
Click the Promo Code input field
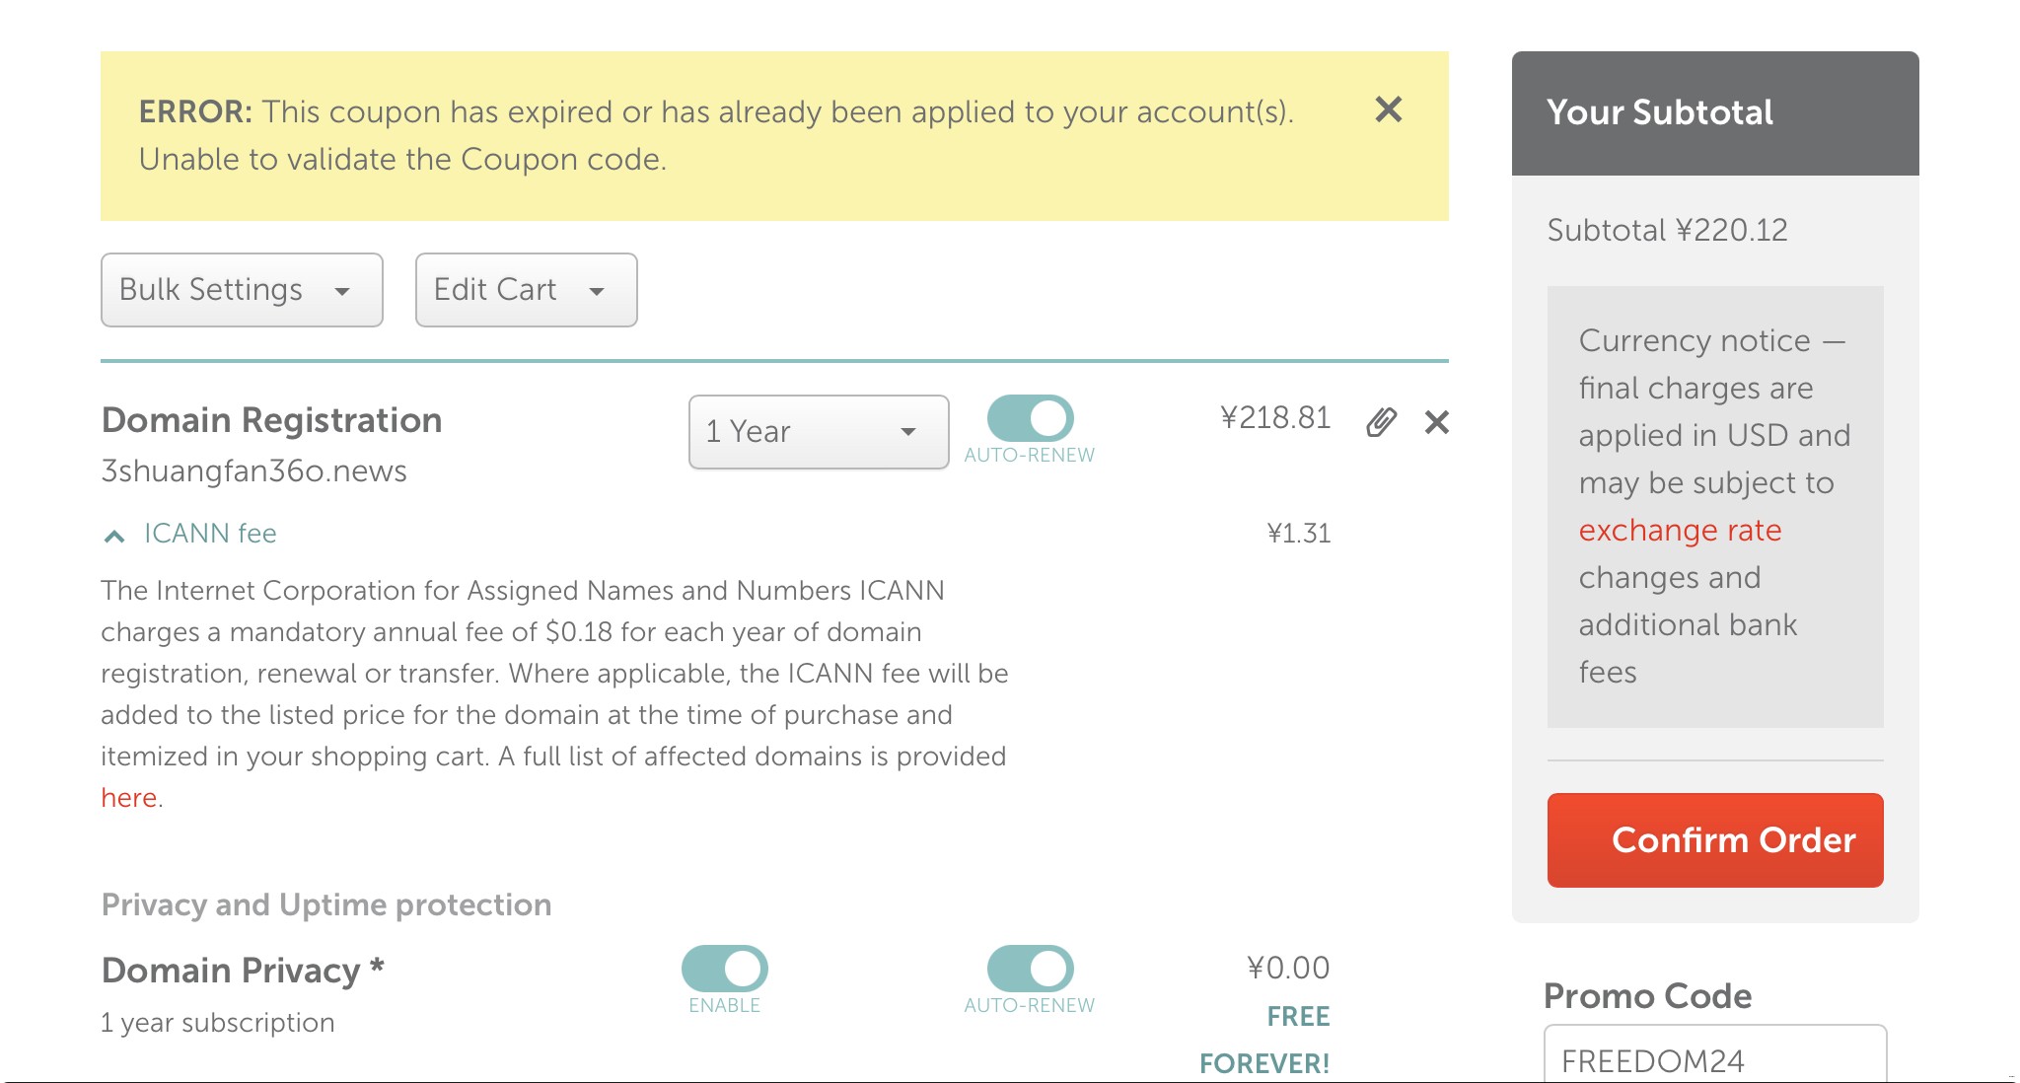(1714, 1059)
